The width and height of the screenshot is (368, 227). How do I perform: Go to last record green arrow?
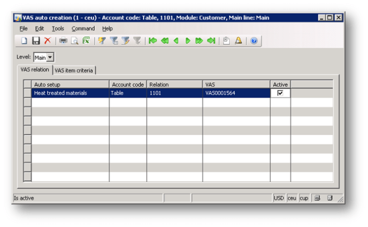(211, 41)
